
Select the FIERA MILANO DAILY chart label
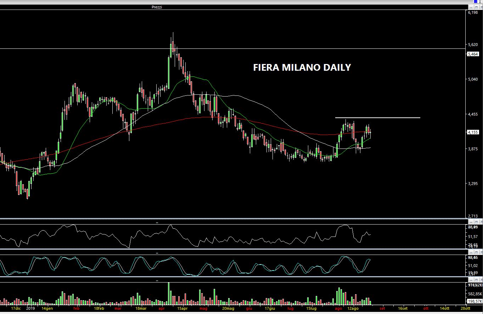[302, 67]
